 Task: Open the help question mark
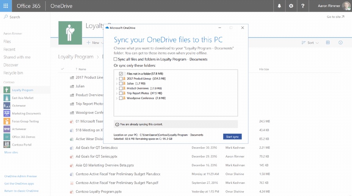(303, 6)
